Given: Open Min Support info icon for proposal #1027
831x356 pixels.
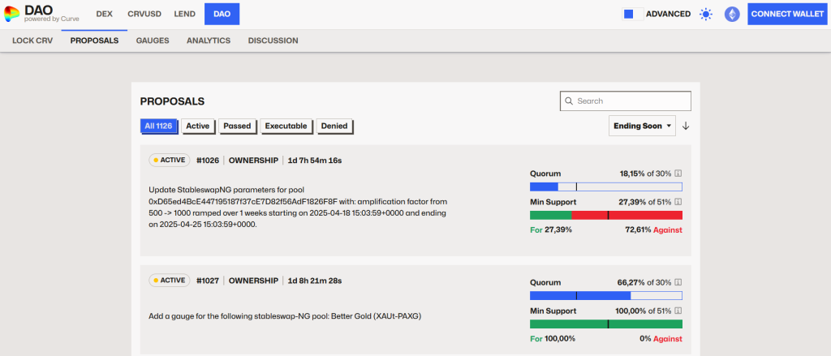Looking at the screenshot, I should (678, 311).
